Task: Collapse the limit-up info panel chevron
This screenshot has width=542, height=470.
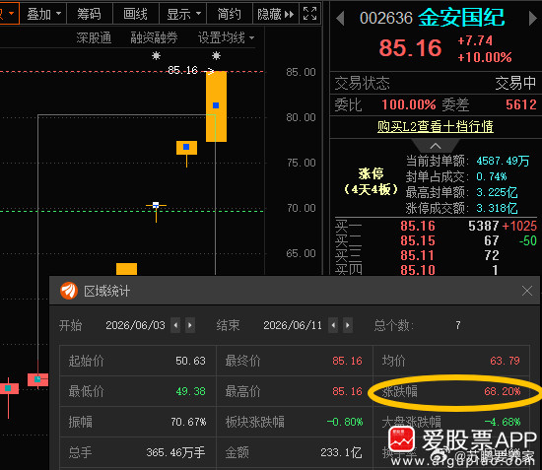Action: click(x=436, y=146)
